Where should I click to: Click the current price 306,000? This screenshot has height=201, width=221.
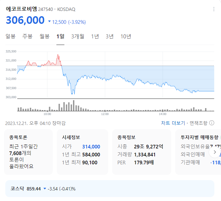coord(25,20)
